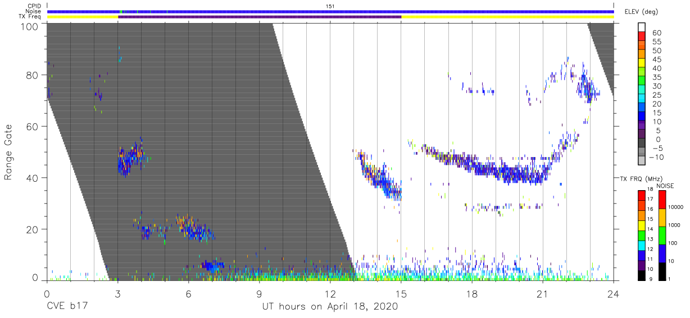Select the red top segment of NOISE colorbar
The width and height of the screenshot is (690, 318).
(x=662, y=199)
